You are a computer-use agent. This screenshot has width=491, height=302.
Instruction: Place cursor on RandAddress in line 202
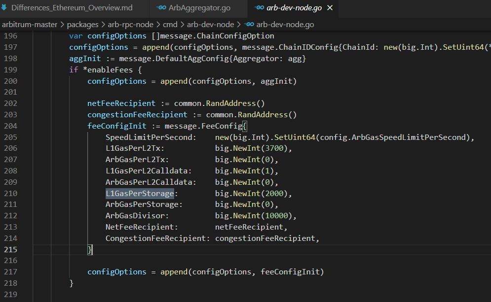(x=231, y=103)
